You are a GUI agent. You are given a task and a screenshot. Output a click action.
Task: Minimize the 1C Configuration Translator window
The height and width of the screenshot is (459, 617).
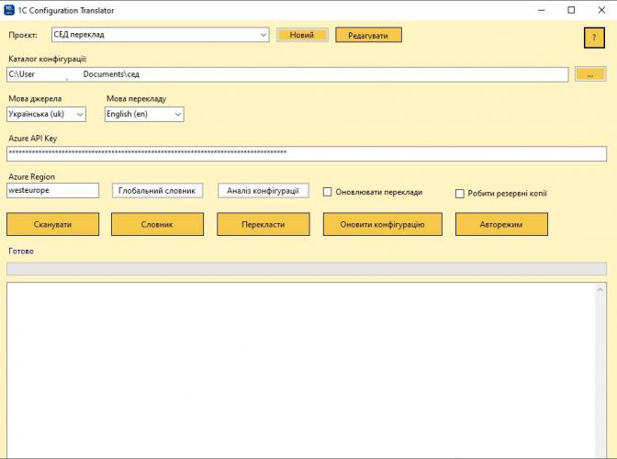[542, 10]
